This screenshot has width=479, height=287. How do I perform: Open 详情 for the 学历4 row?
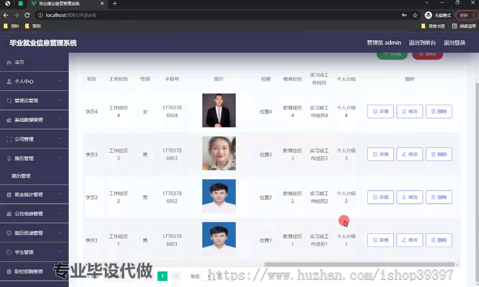[x=381, y=112]
